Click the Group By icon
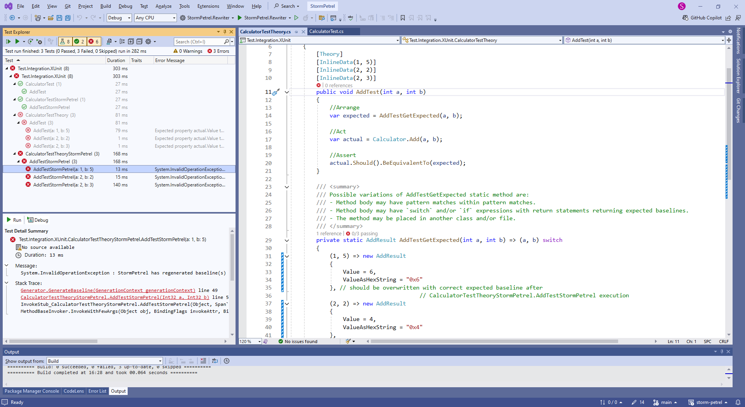This screenshot has height=407, width=745. 122,41
